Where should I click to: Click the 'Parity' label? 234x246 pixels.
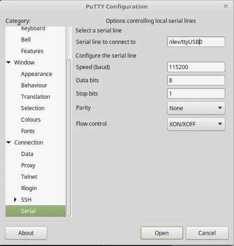click(83, 108)
